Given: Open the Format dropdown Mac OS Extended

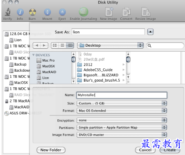Looking at the screenshot, I should tap(122, 110).
